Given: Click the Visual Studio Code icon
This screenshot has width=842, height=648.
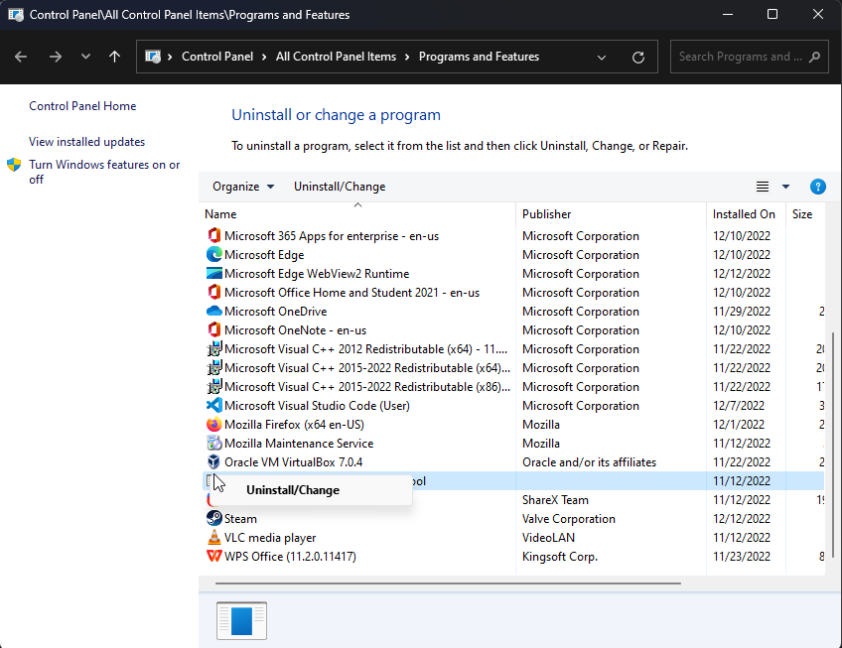Looking at the screenshot, I should (x=213, y=405).
